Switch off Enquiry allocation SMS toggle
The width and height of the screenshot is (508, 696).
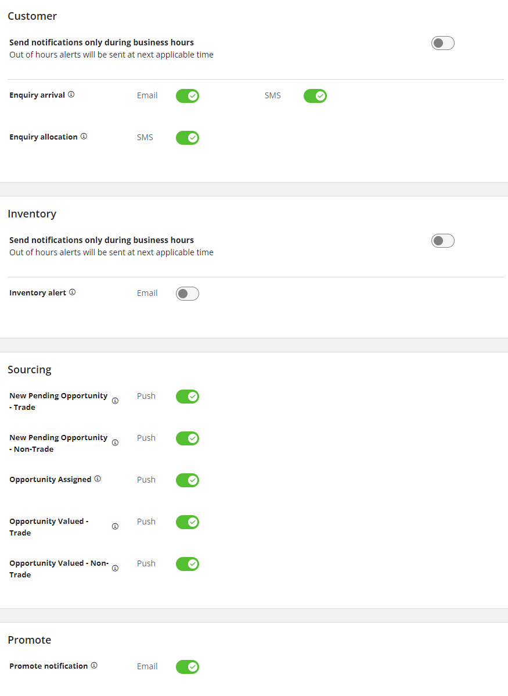(188, 138)
